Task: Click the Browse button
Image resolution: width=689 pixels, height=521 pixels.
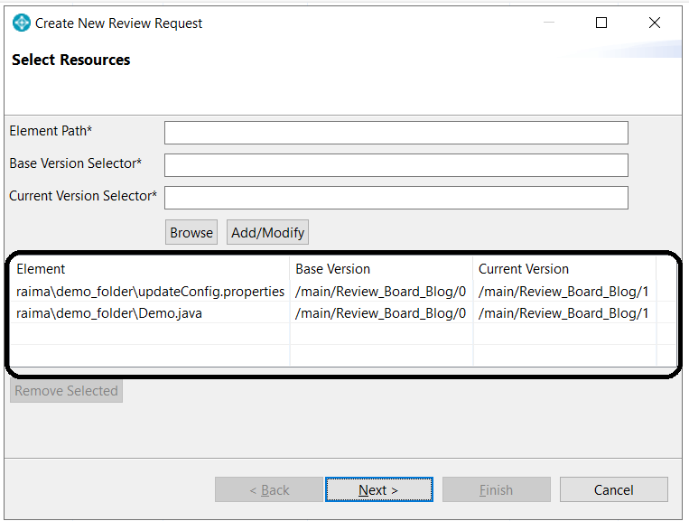Action: pos(191,232)
